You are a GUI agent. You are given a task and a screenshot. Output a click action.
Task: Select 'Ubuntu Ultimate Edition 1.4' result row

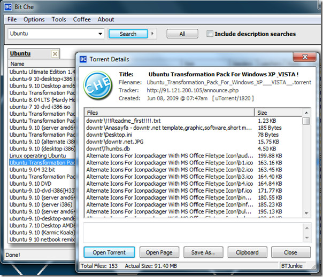[42, 72]
